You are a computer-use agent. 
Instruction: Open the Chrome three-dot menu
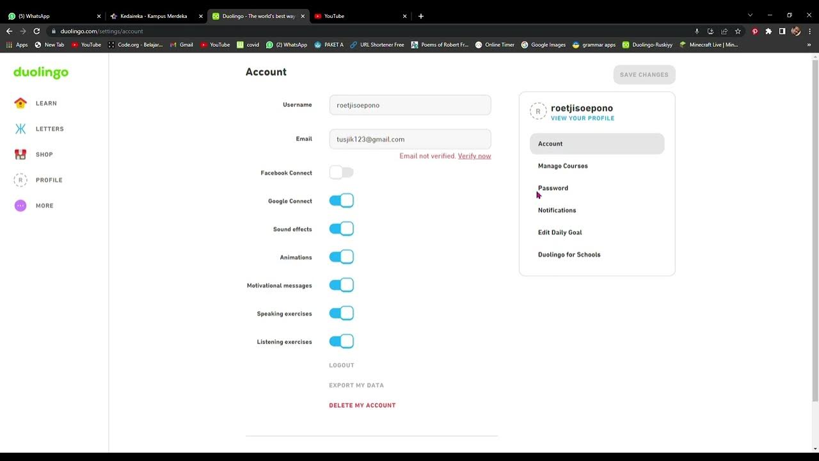(809, 31)
